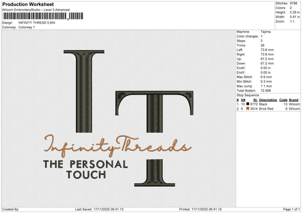Click the Min Stitch value 0.3 mm
The image size is (302, 213).
point(266,81)
